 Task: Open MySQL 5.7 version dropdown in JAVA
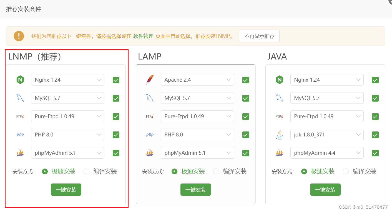327,98
